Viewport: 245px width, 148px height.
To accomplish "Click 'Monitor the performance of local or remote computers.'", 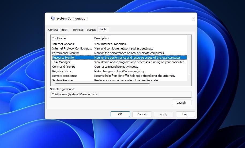I will pos(129,53).
